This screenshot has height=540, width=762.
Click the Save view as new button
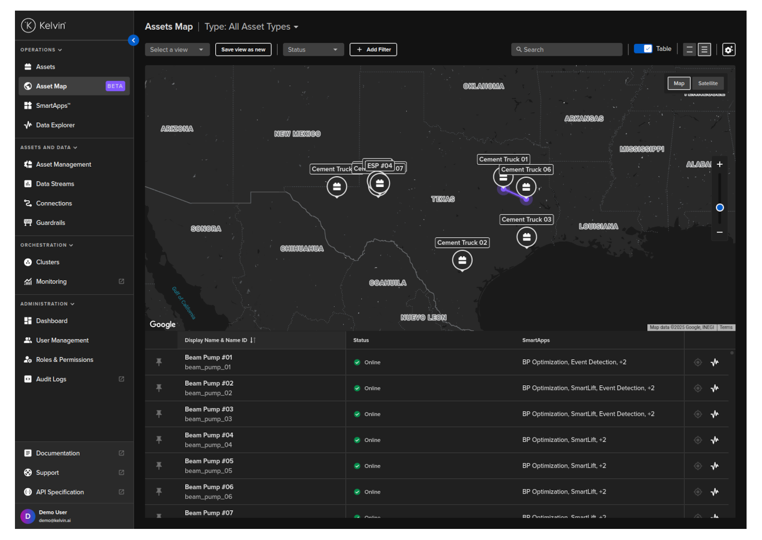pos(243,50)
